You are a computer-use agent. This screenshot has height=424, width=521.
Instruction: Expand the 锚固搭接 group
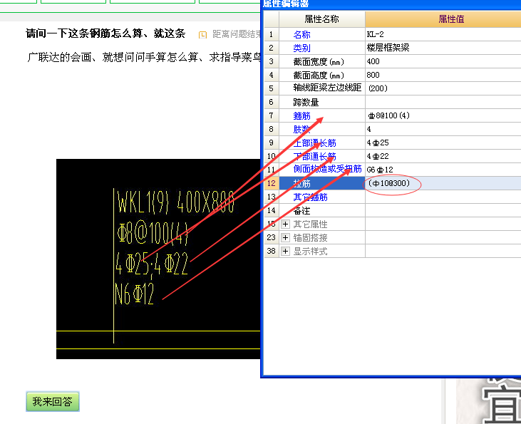[285, 237]
